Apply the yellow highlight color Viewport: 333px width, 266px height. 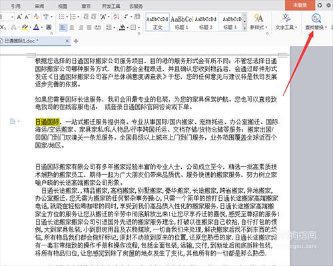(25, 27)
